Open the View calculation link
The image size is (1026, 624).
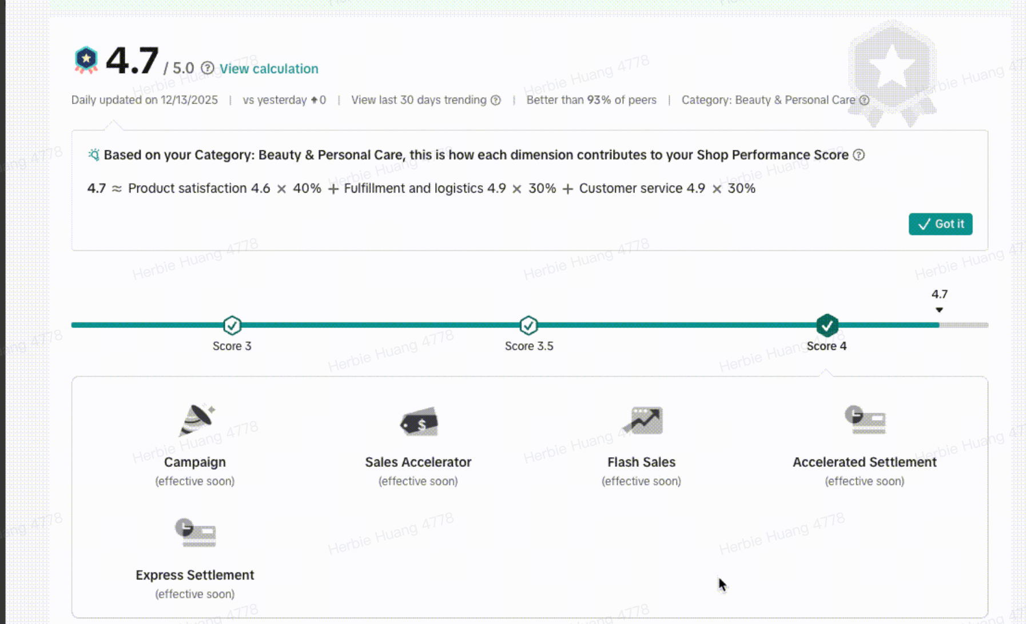click(x=269, y=69)
